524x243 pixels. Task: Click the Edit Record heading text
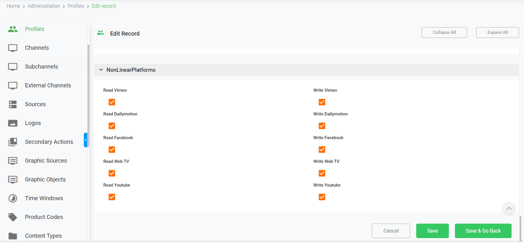pos(125,34)
